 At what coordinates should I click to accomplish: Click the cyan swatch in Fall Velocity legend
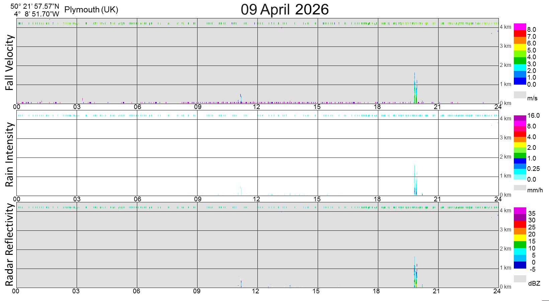pos(520,68)
